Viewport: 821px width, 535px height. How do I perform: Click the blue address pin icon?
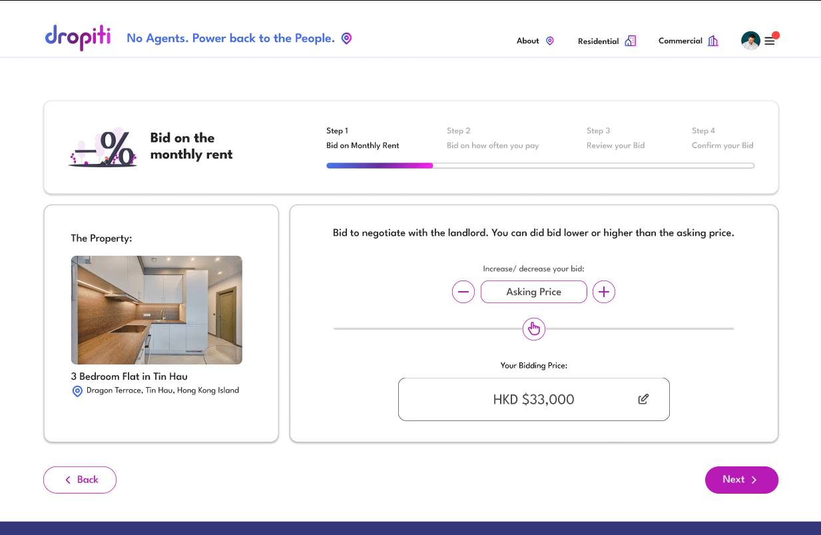pos(77,391)
